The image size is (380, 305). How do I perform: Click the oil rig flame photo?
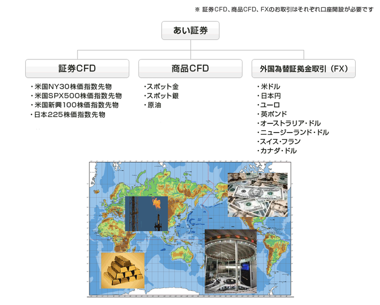(146, 214)
